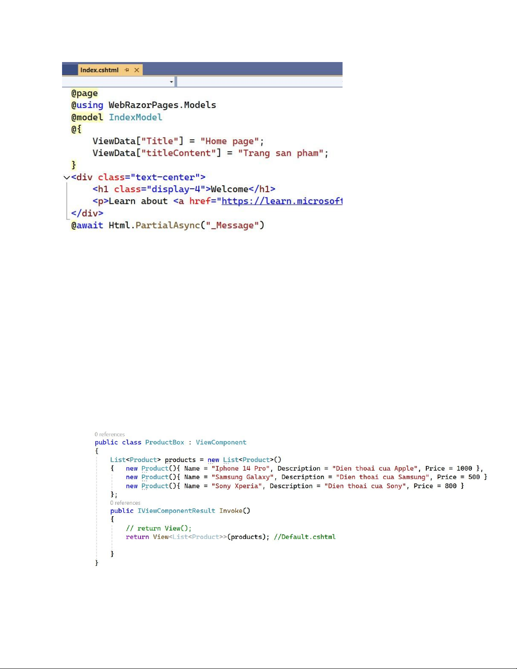Viewport: 517px width, 669px height.
Task: Click the PartialAsync method call
Action: point(168,225)
